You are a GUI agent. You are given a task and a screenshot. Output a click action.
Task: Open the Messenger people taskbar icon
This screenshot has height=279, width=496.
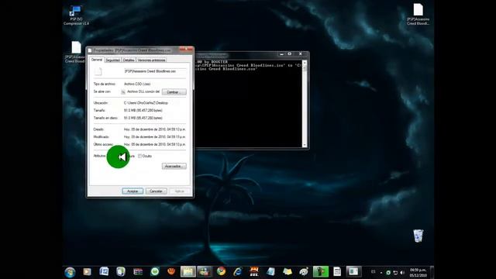pos(205,272)
